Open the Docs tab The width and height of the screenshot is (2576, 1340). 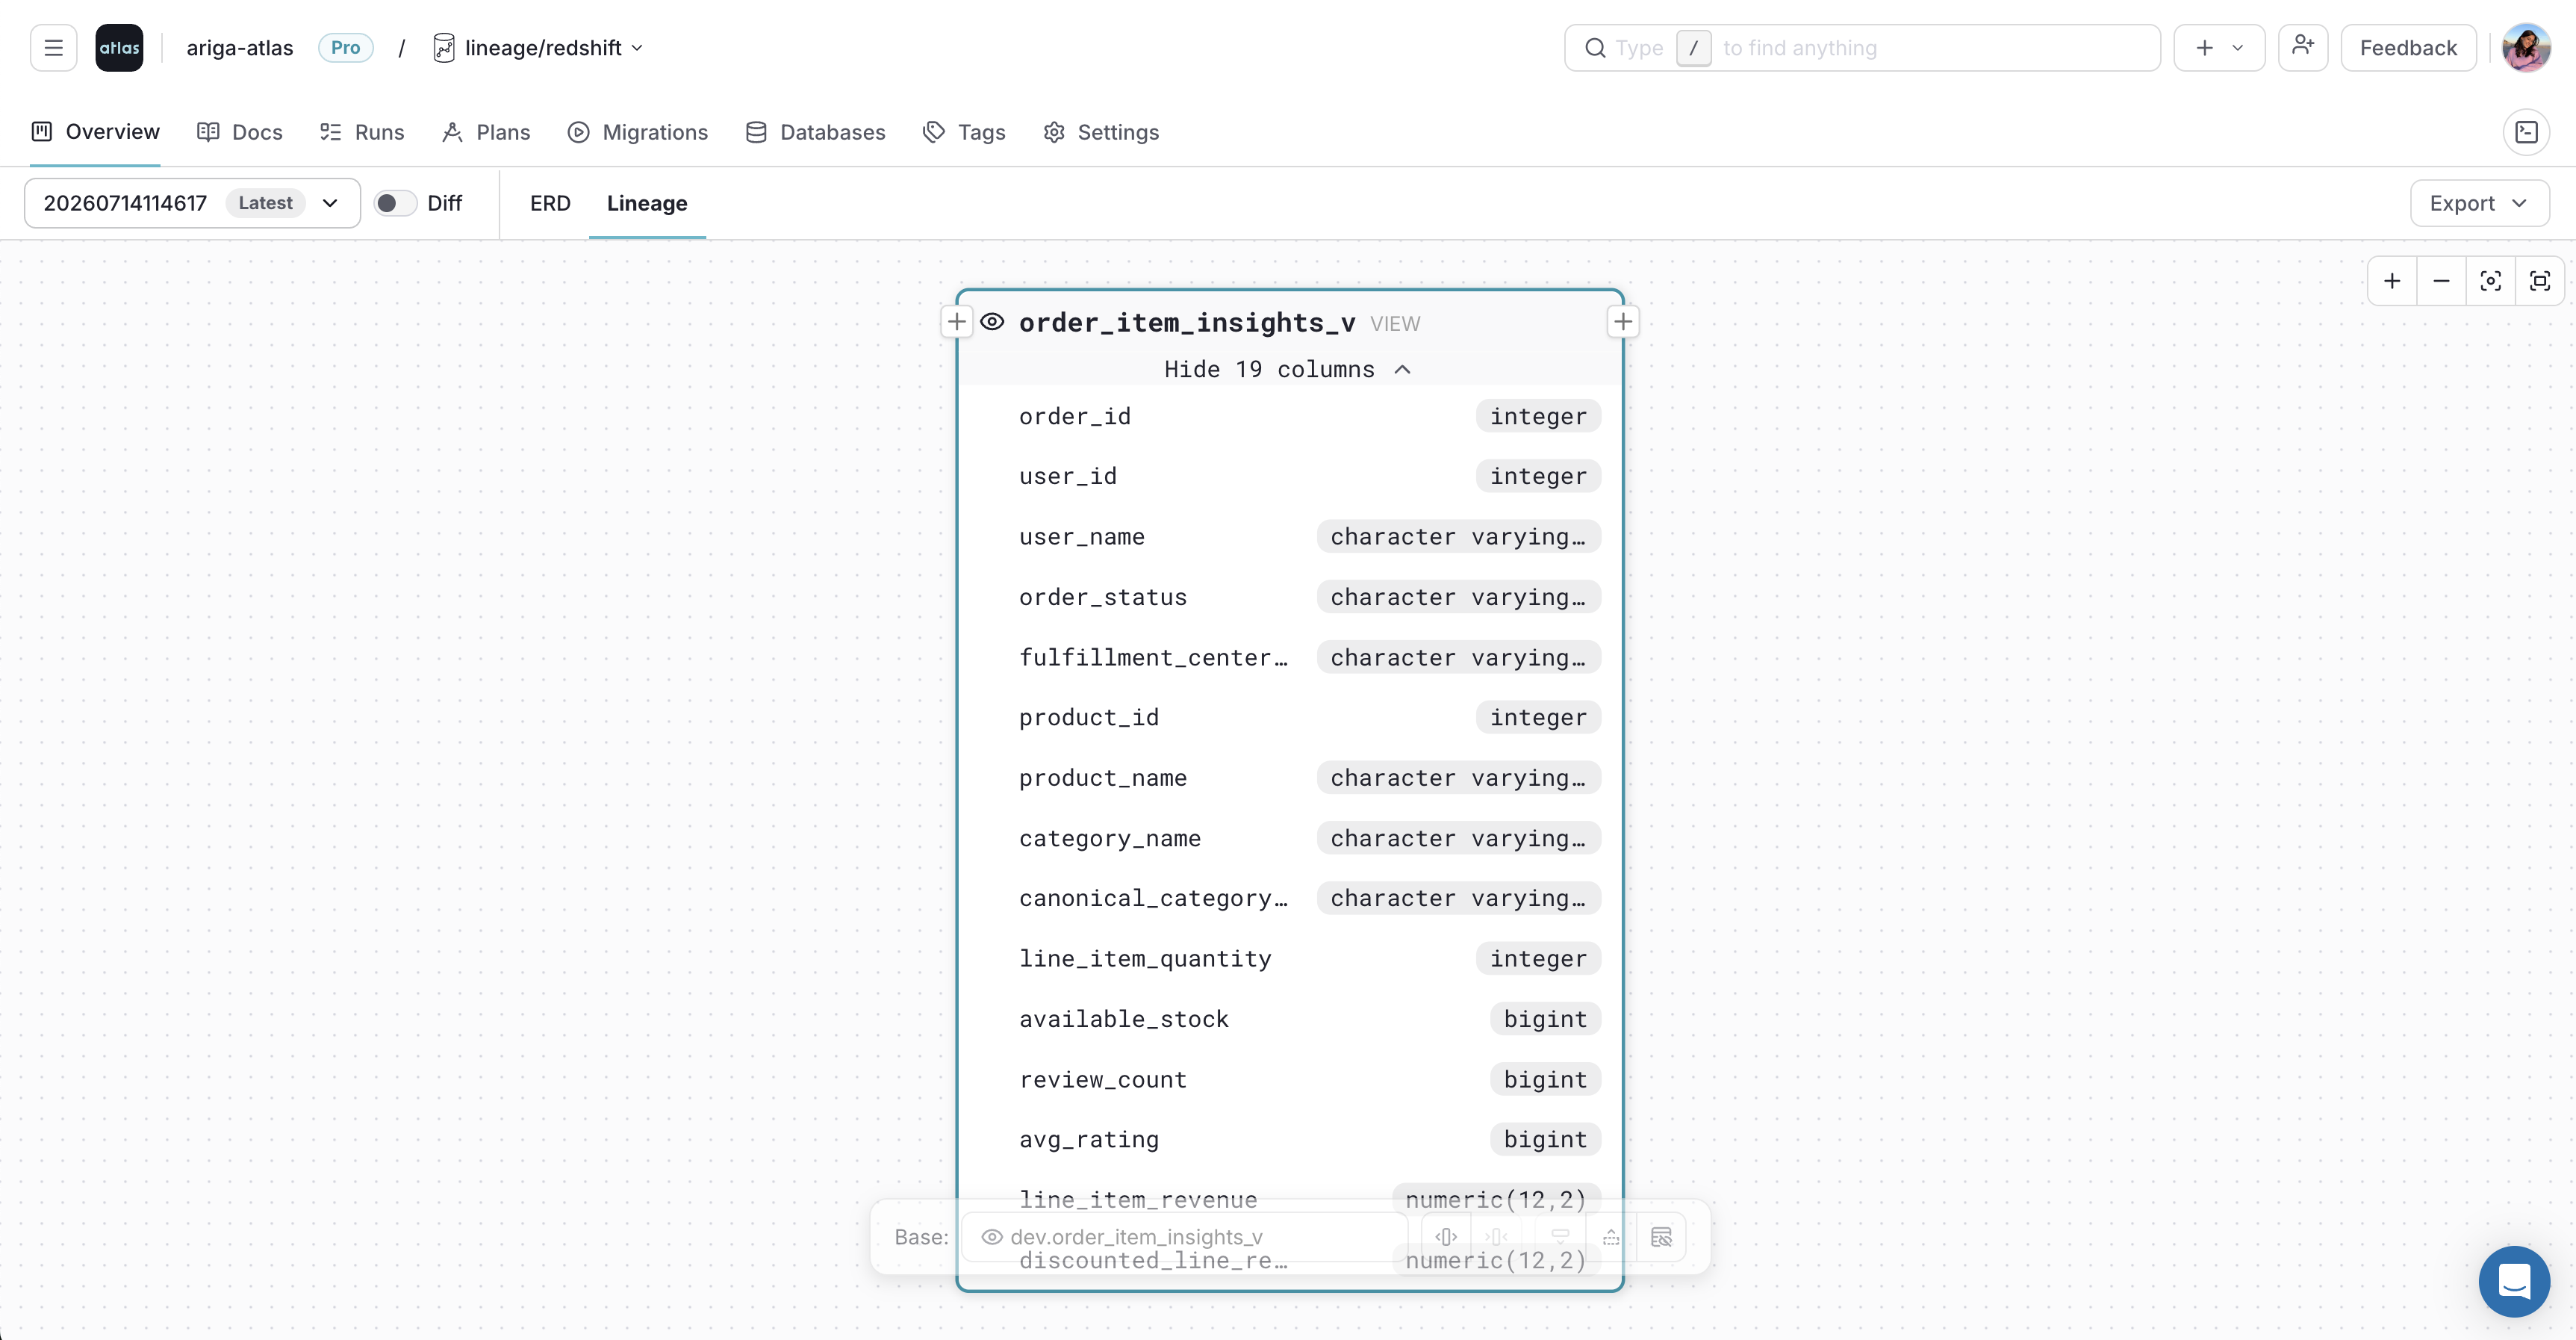click(x=240, y=132)
